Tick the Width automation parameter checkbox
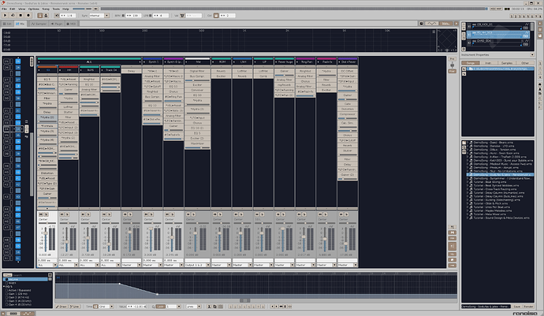Viewport: 544px width, 316px height. coord(7,283)
